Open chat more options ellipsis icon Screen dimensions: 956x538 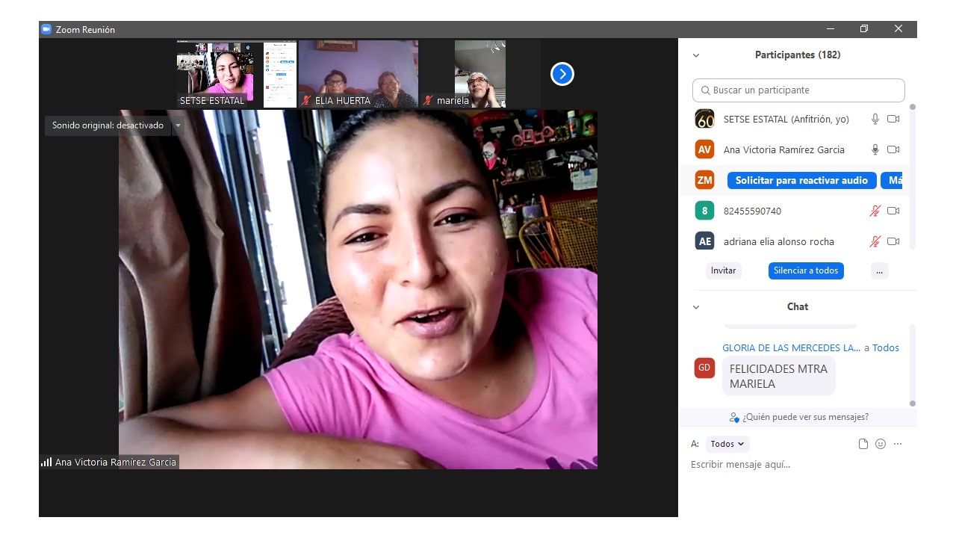[898, 444]
